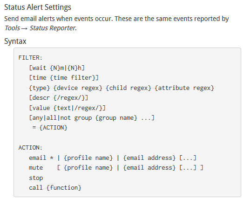Click the {child regex} token
Image resolution: width=244 pixels, height=199 pixels.
pos(129,88)
